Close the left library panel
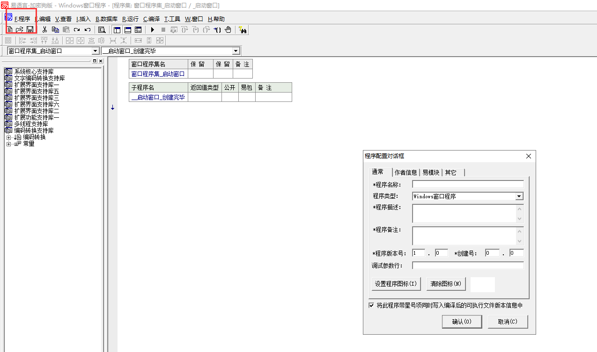 tap(100, 61)
